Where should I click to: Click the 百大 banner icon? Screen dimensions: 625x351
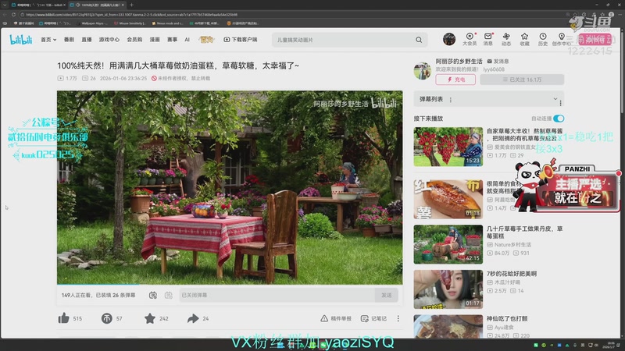(x=206, y=40)
